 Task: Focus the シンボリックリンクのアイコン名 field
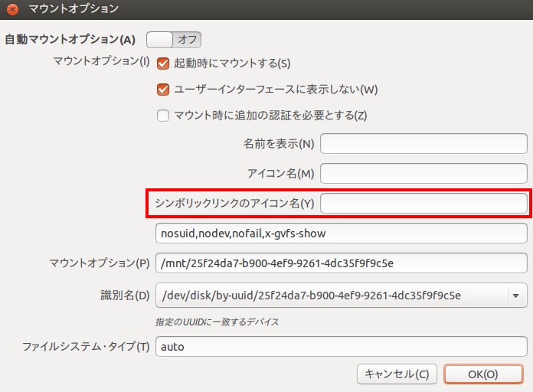[423, 204]
